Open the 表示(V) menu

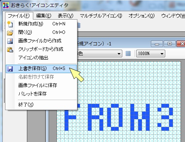click(65, 16)
